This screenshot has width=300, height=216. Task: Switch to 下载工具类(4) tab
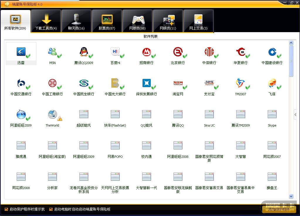[46, 21]
